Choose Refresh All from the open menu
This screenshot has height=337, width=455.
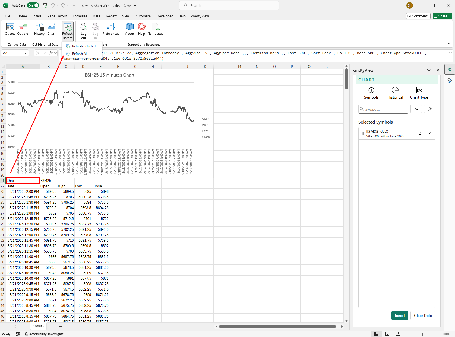pos(79,53)
